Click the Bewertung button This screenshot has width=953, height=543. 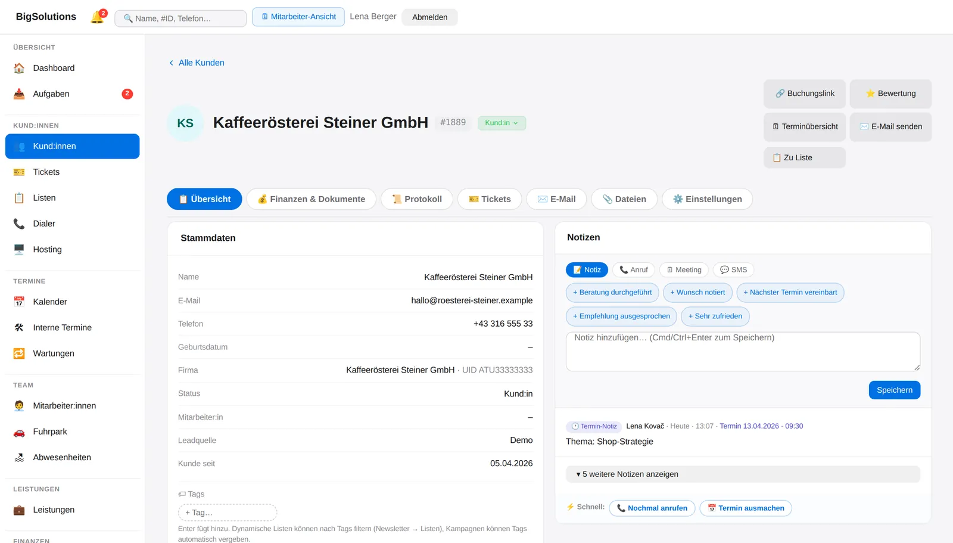(x=890, y=94)
